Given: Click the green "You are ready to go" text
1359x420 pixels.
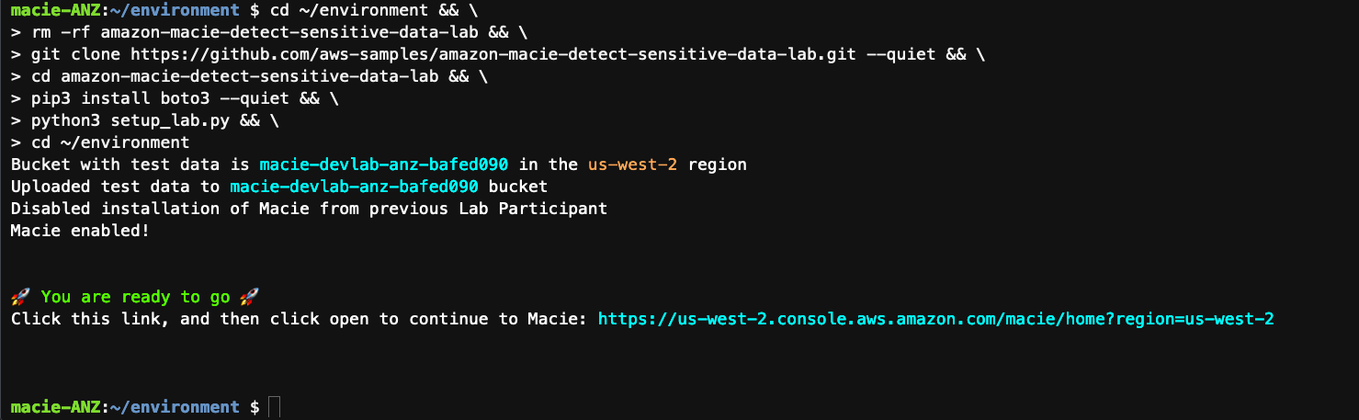Looking at the screenshot, I should (x=134, y=297).
